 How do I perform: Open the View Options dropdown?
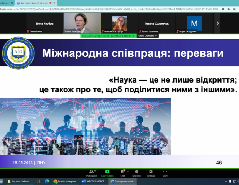pyautogui.click(x=148, y=36)
